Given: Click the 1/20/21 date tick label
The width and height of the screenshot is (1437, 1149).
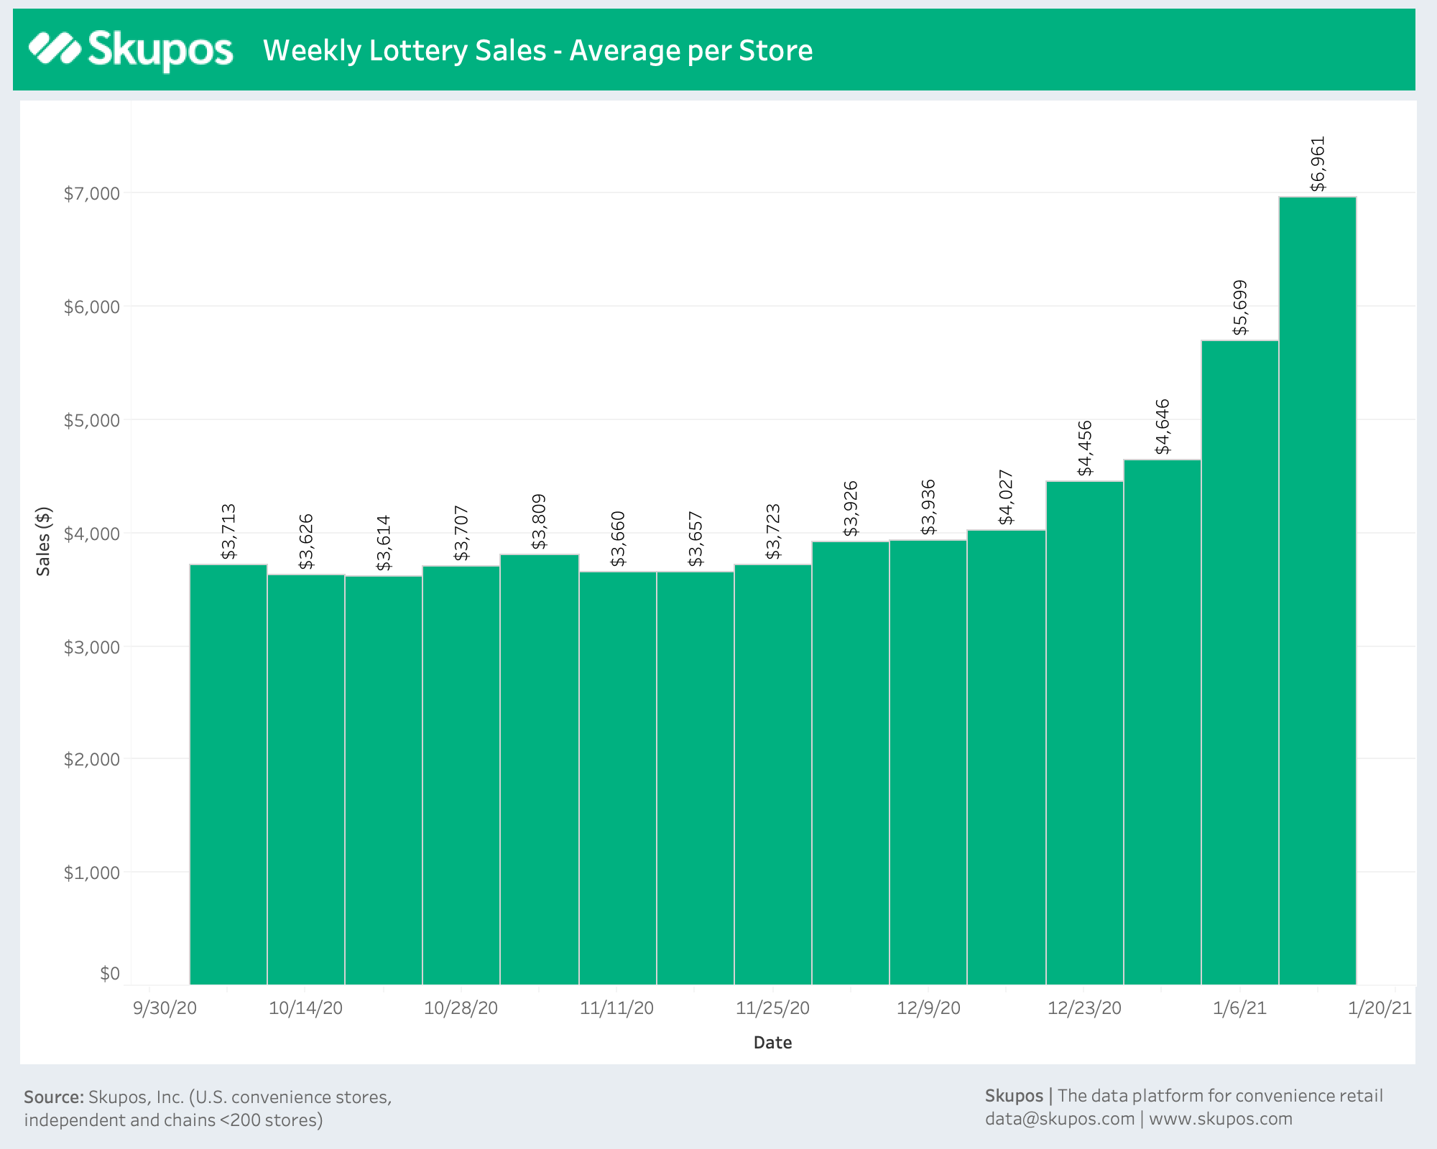Looking at the screenshot, I should click(x=1380, y=1008).
